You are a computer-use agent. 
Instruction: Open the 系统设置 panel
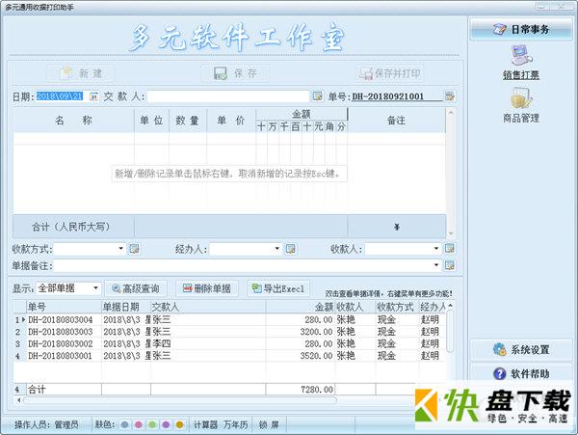tap(521, 349)
